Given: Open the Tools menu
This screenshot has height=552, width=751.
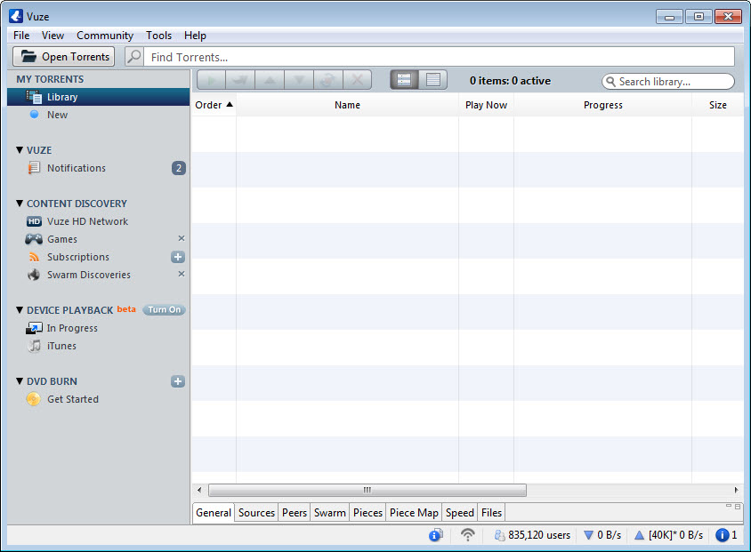Looking at the screenshot, I should click(x=158, y=36).
